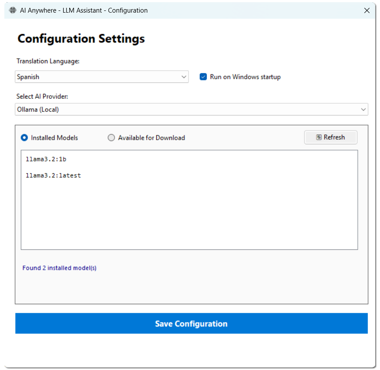Select llama3.2:1b from the model list
This screenshot has height=370, width=380.
46,159
